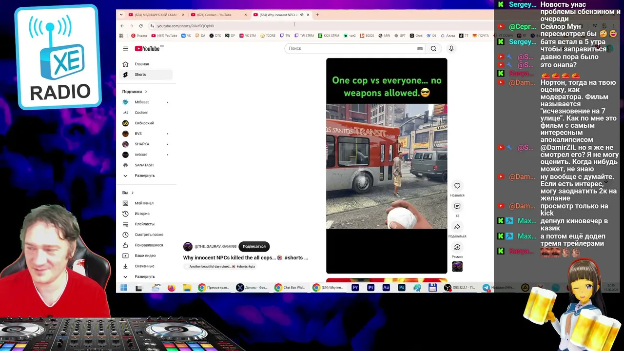Go back with the browser back arrow
This screenshot has height=351, width=624.
pyautogui.click(x=122, y=26)
